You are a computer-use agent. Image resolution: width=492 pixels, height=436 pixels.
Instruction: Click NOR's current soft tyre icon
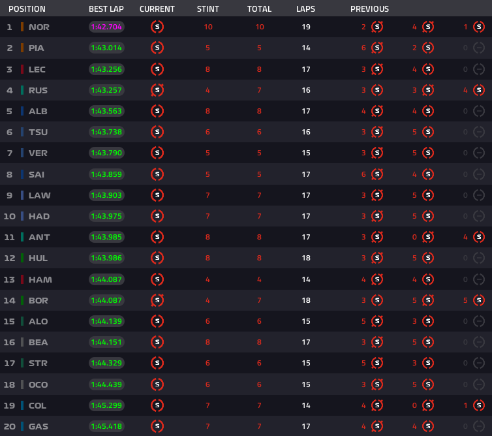click(157, 27)
